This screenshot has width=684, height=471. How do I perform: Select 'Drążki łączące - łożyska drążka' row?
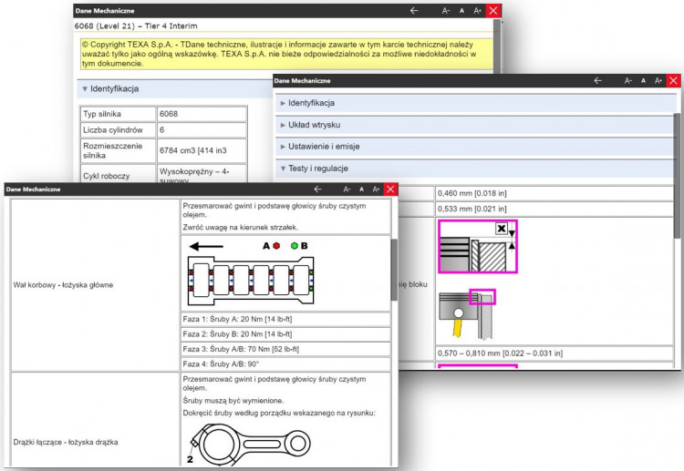[x=95, y=420]
